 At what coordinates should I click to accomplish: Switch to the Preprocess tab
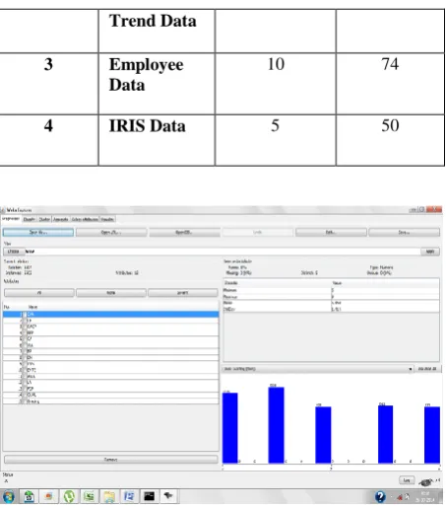(11, 219)
